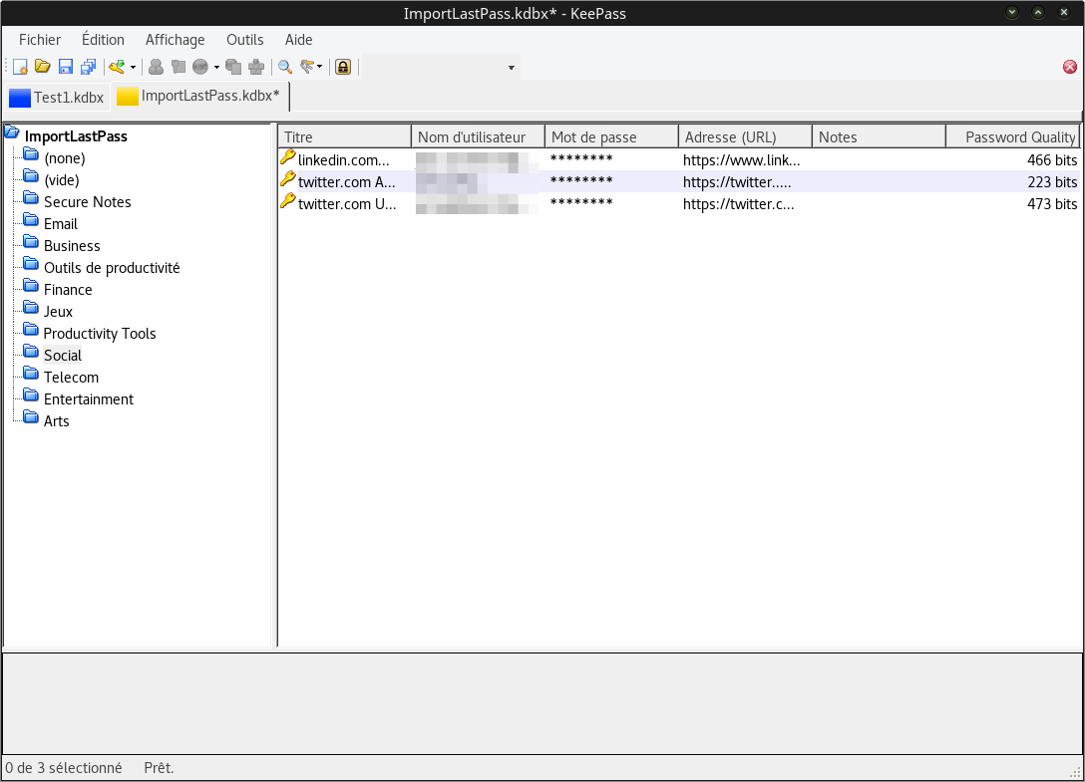Click the Arts folder icon
Image resolution: width=1085 pixels, height=782 pixels.
tap(31, 417)
